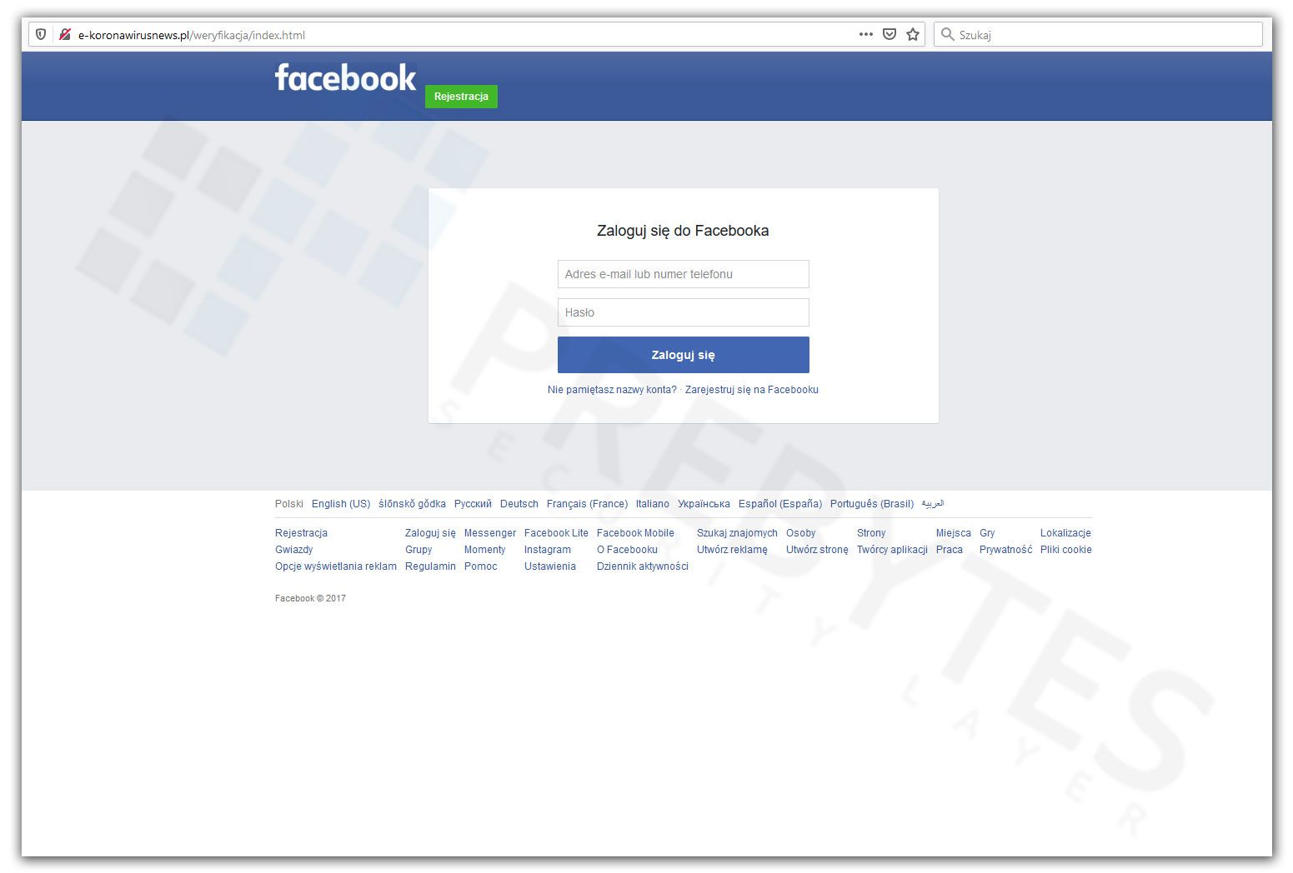1293x873 pixels.
Task: Open the Praca link
Action: point(950,550)
